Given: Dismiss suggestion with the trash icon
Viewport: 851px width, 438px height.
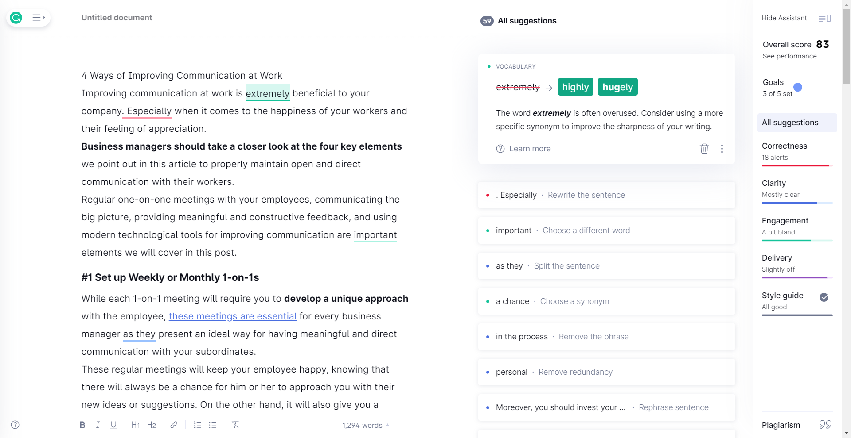Looking at the screenshot, I should click(x=704, y=149).
